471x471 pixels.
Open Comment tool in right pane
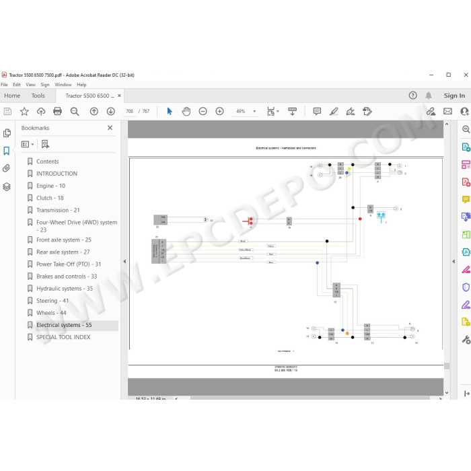tap(466, 199)
